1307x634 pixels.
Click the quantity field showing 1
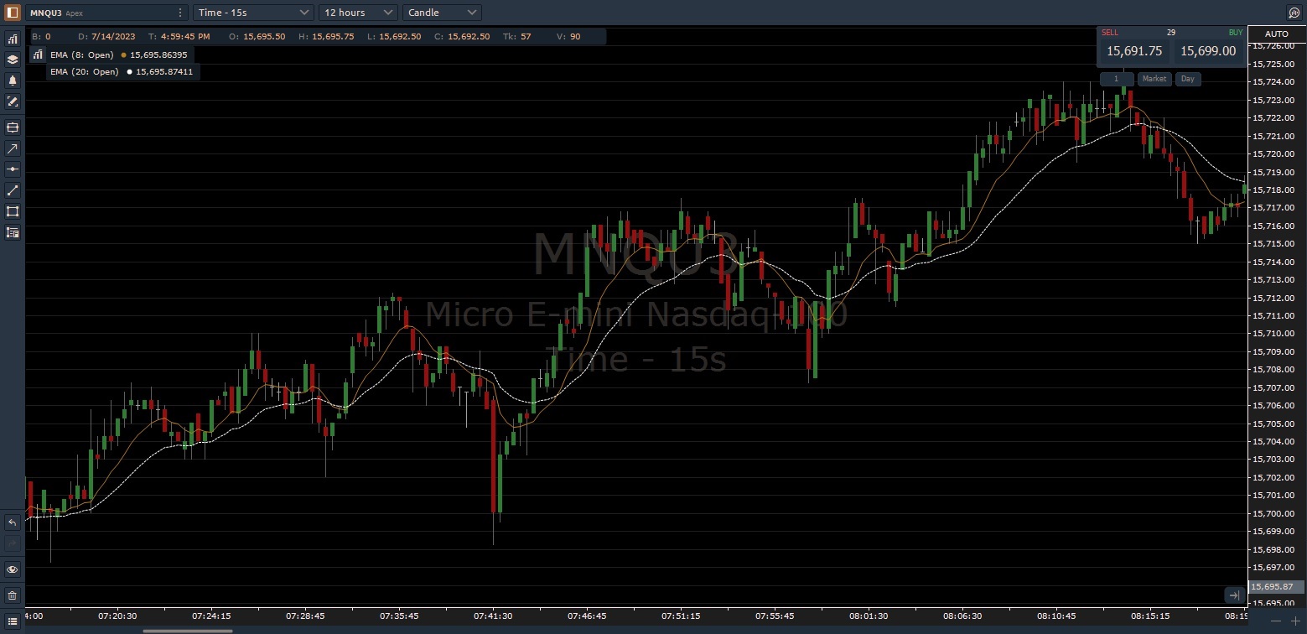[x=1117, y=78]
